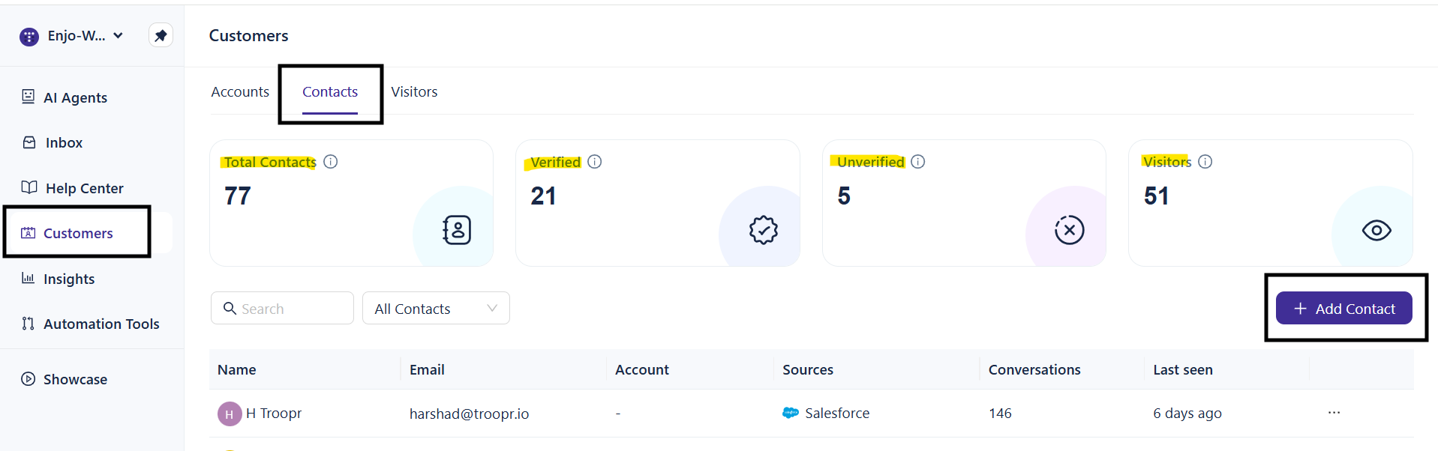Click the Showcase play icon

(29, 379)
